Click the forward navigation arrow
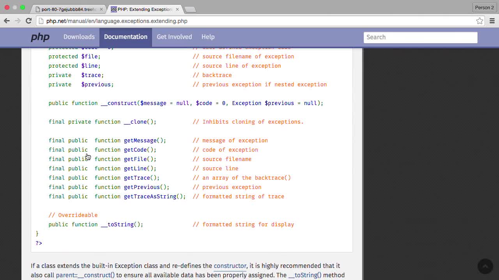The width and height of the screenshot is (499, 280). click(x=18, y=21)
